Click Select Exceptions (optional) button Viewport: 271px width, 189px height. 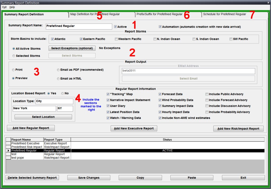pos(72,48)
